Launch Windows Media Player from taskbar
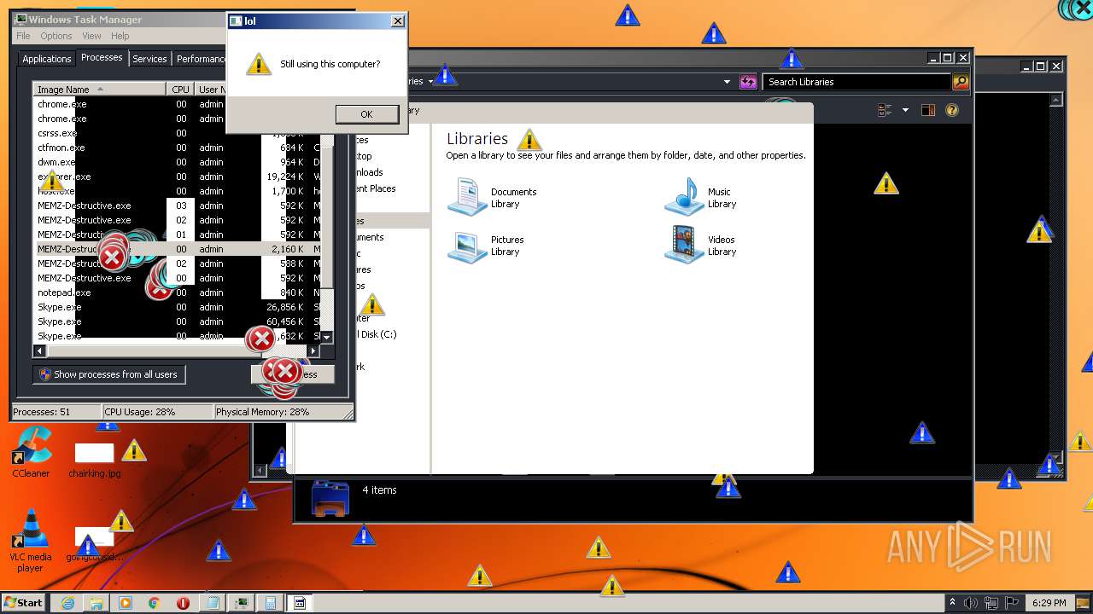The image size is (1093, 614). pos(126,603)
